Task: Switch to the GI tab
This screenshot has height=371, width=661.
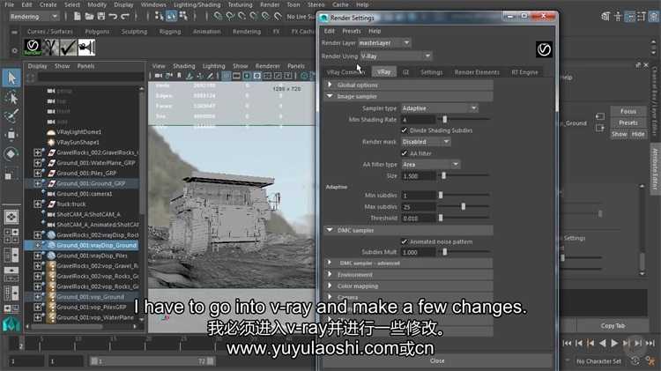Action: coord(406,72)
